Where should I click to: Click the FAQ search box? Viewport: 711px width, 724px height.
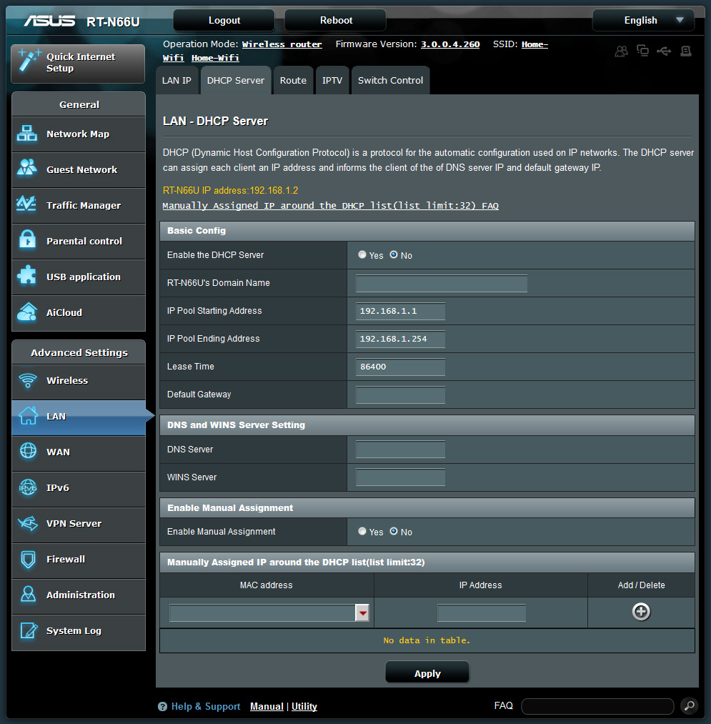coord(597,706)
